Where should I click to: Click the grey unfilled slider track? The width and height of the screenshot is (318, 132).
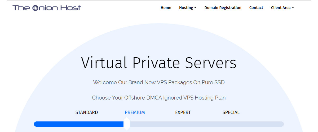(x=207, y=124)
